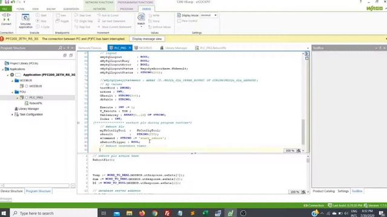
Task: Select the Start radio option in Execute group
Action: pyautogui.click(x=37, y=15)
